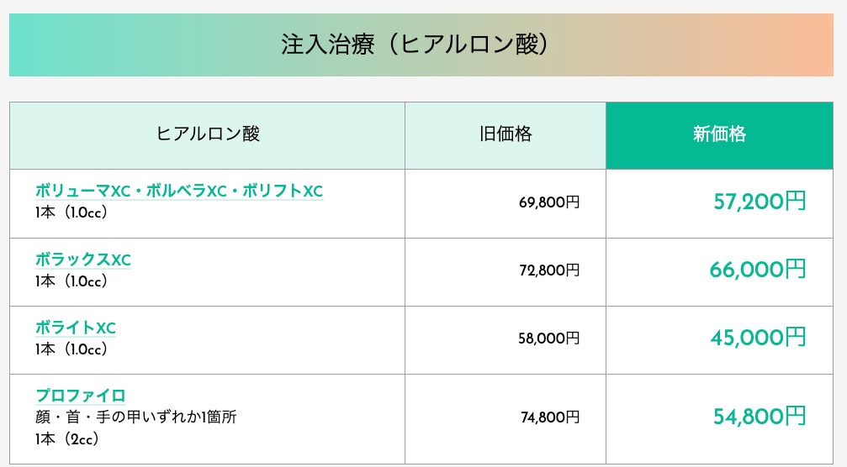Click the old price 74,800円
This screenshot has height=467, width=847.
tap(550, 417)
